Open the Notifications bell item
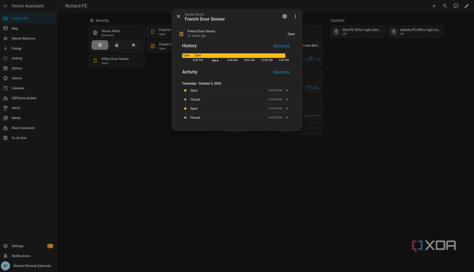The height and width of the screenshot is (272, 474). pyautogui.click(x=28, y=256)
